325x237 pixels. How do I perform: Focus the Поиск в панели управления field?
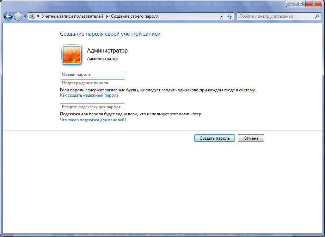coord(276,16)
